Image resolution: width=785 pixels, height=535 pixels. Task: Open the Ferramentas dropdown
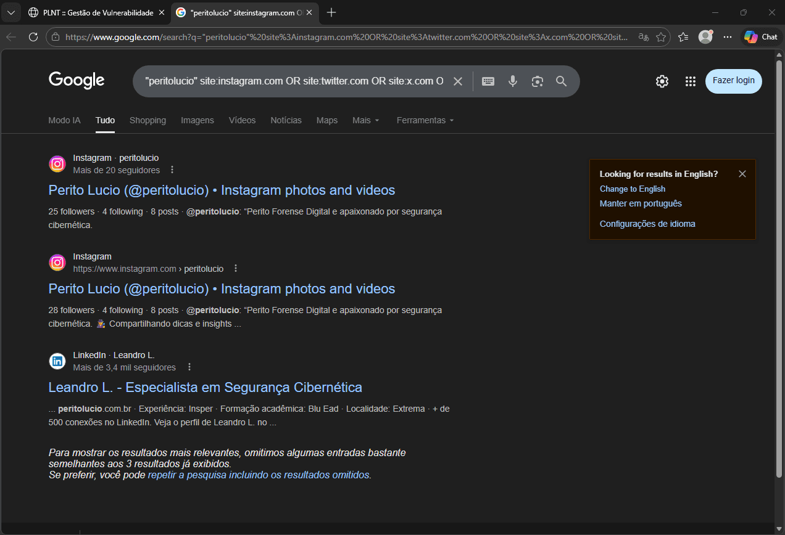coord(425,120)
